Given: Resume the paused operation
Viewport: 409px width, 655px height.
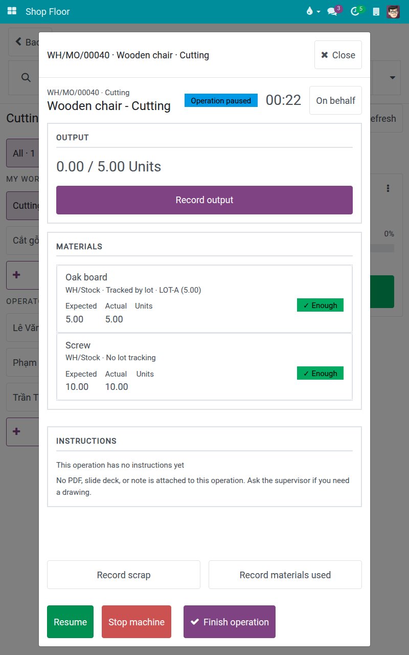Looking at the screenshot, I should (x=70, y=622).
